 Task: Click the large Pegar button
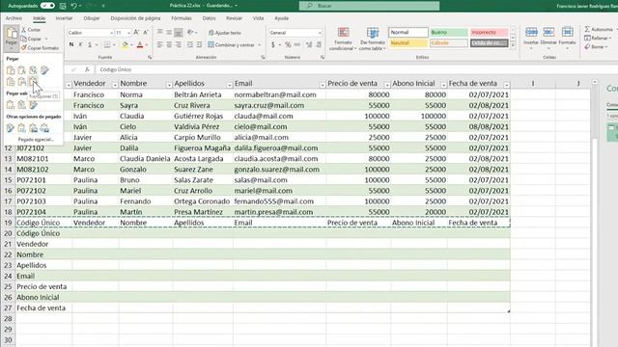pos(12,39)
